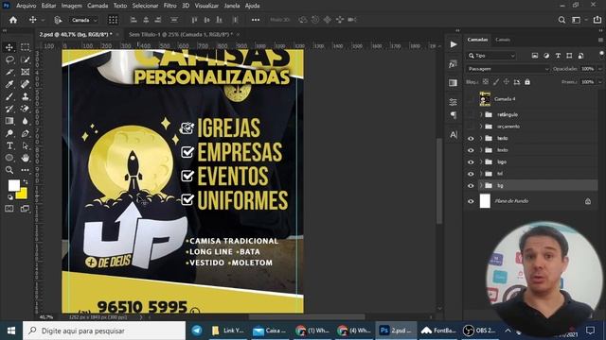Select the Dodge tool
The height and width of the screenshot is (340, 606).
tap(9, 133)
